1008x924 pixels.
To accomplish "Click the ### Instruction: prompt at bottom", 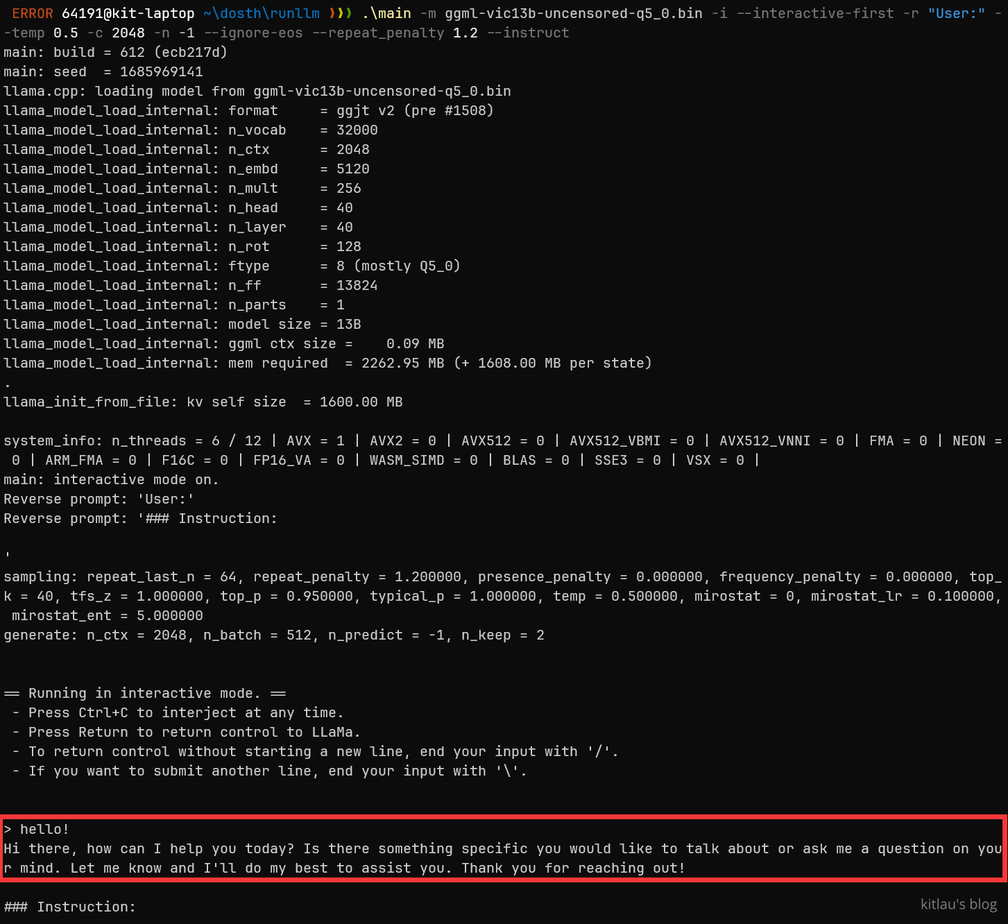I will [69, 907].
